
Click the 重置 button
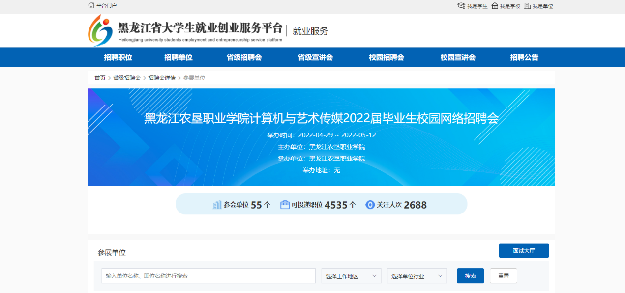(504, 276)
